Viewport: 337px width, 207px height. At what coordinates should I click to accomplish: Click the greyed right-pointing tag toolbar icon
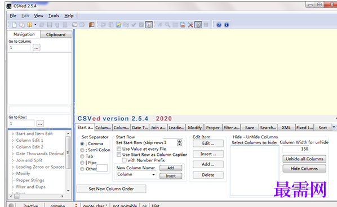point(82,25)
